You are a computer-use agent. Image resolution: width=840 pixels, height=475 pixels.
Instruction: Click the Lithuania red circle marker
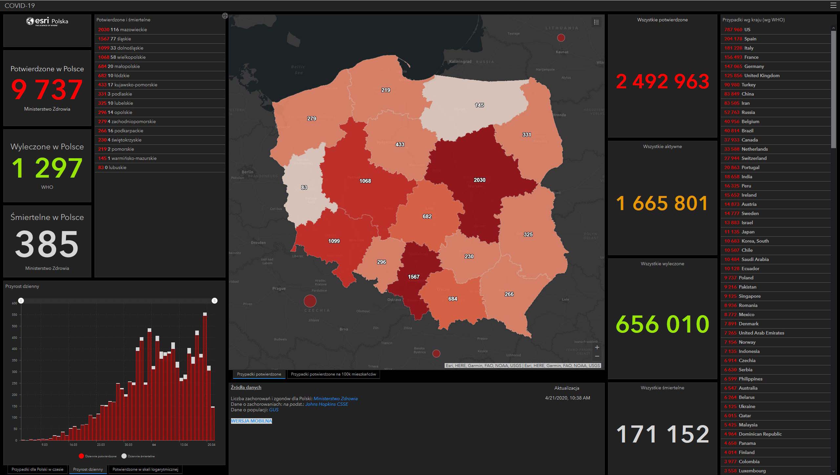coord(561,38)
